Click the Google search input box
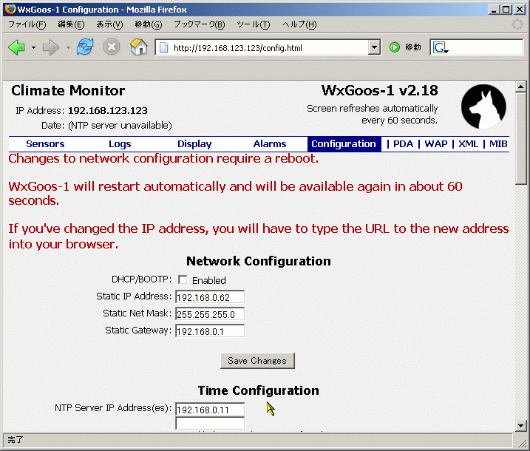 (486, 47)
